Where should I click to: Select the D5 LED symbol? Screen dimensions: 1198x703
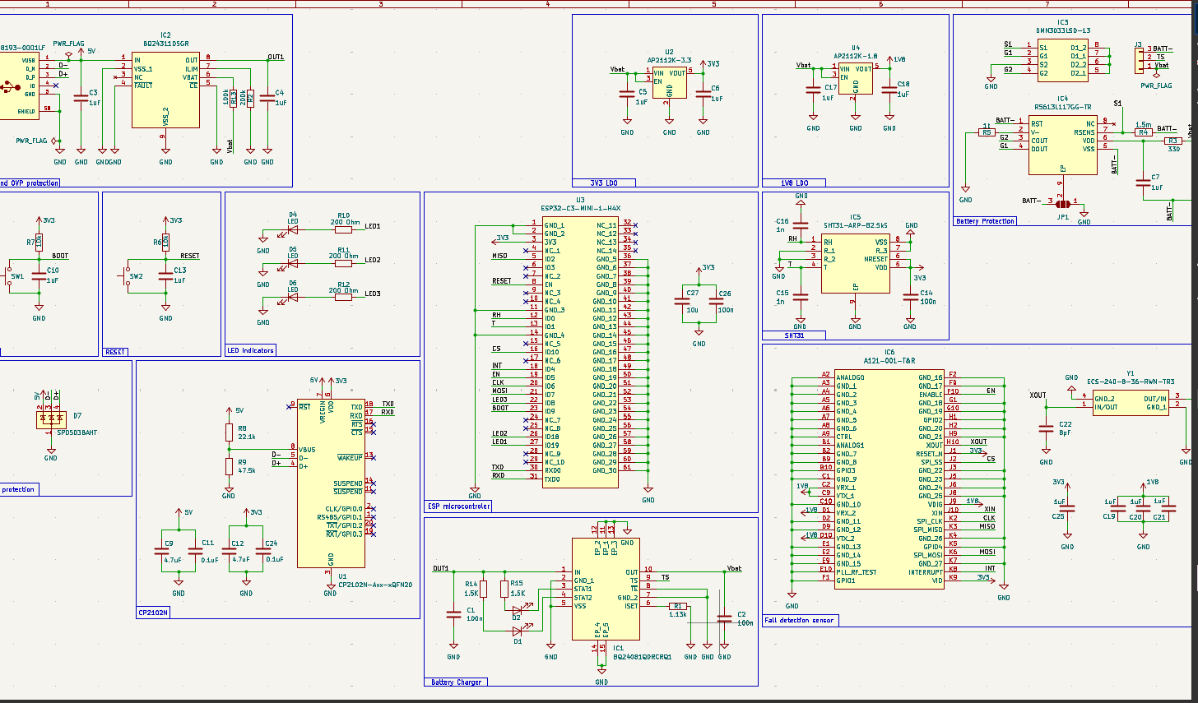pos(290,264)
